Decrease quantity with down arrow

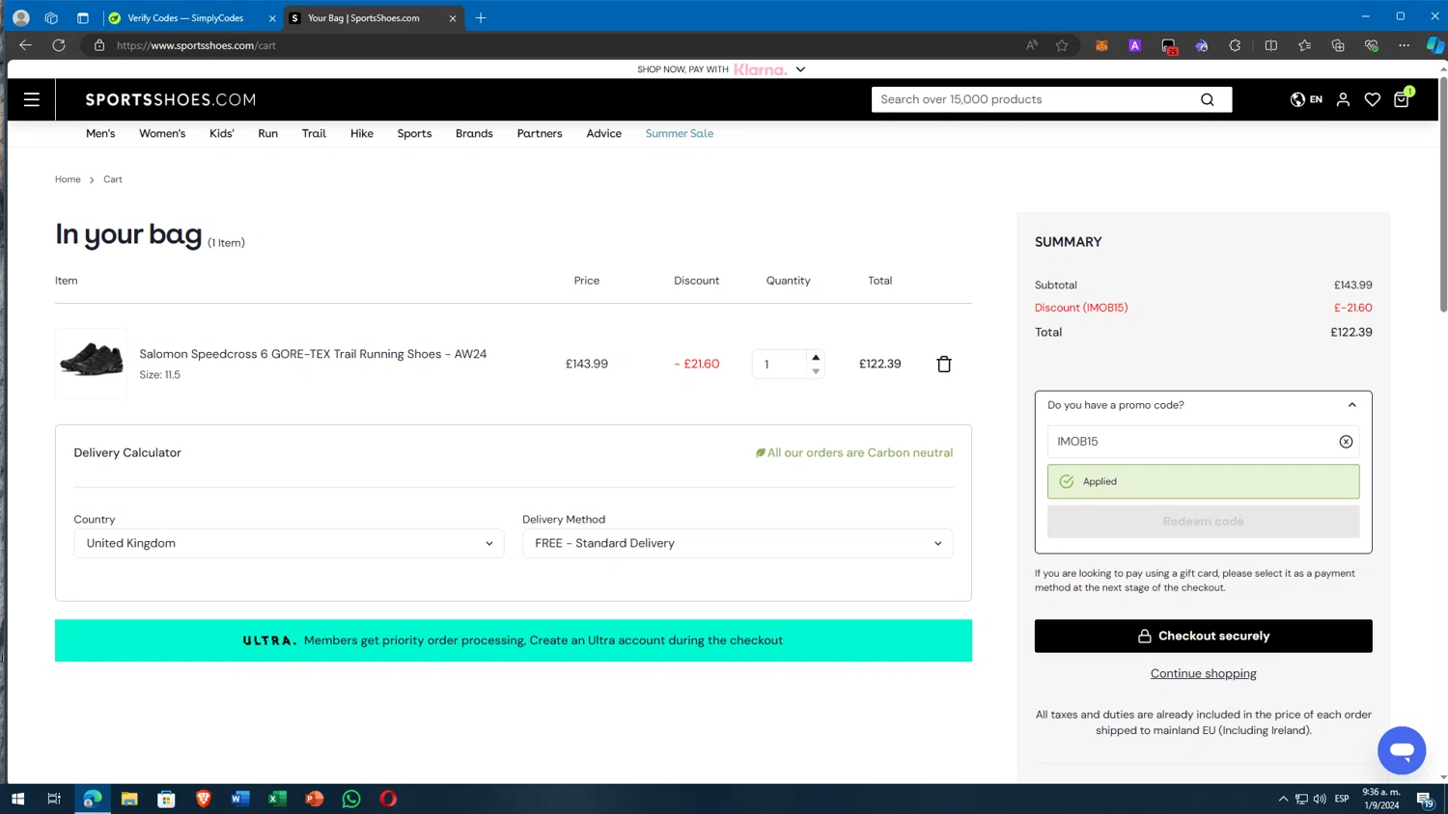pyautogui.click(x=816, y=371)
